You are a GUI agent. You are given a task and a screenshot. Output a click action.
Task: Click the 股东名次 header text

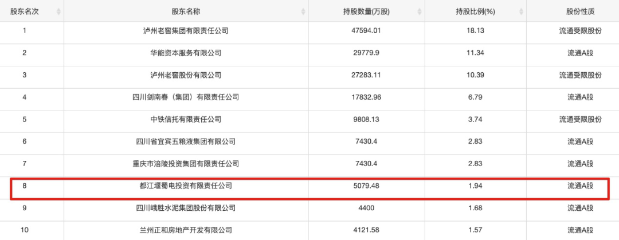click(x=24, y=11)
